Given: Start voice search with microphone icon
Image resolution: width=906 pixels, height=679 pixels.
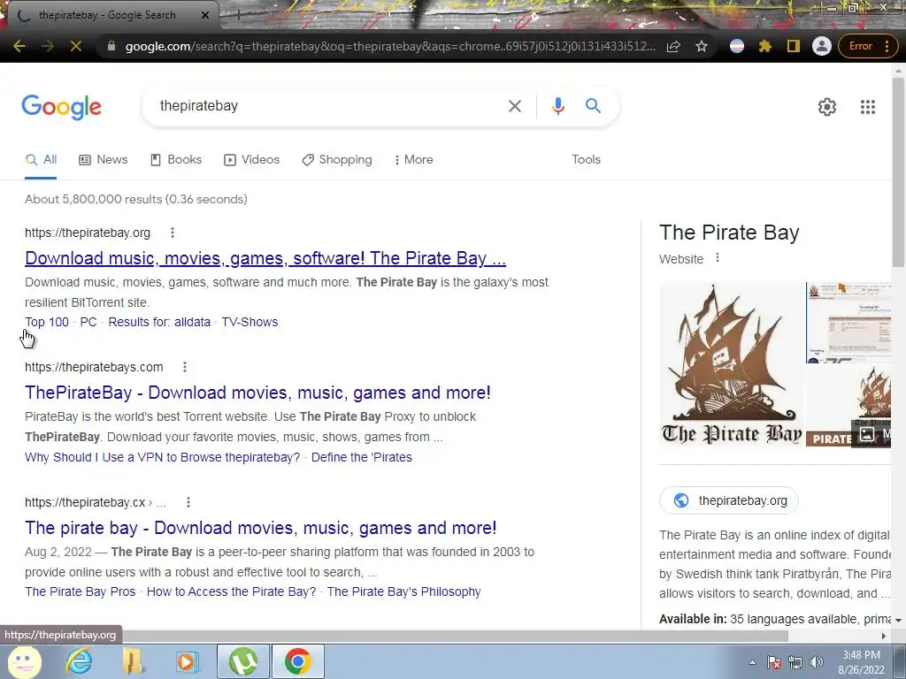Looking at the screenshot, I should tap(557, 106).
